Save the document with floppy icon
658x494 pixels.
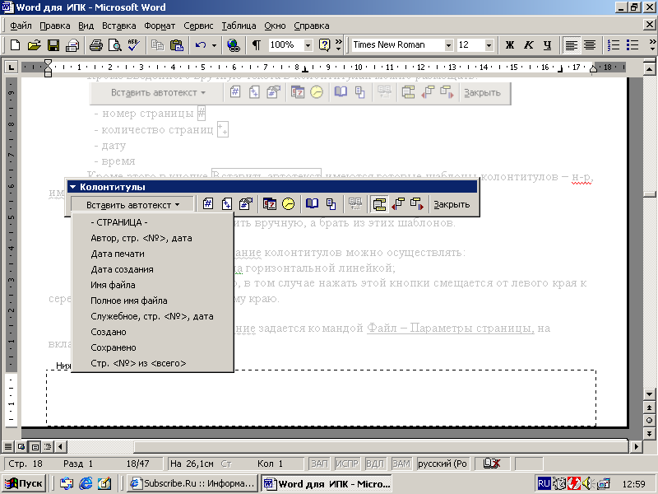(x=53, y=44)
